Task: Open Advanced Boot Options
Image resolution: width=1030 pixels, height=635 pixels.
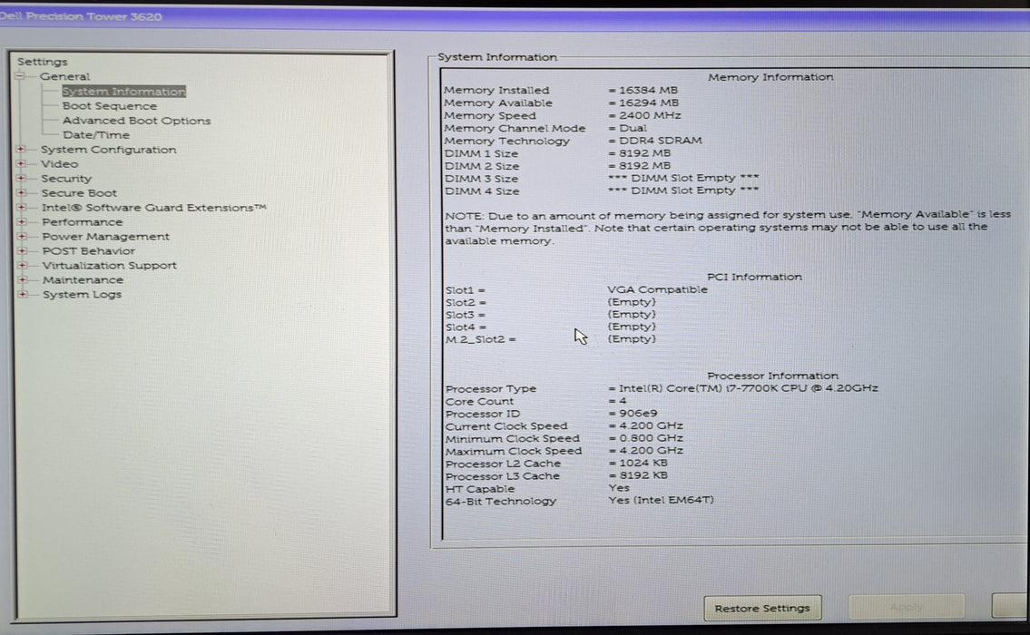Action: click(x=137, y=121)
